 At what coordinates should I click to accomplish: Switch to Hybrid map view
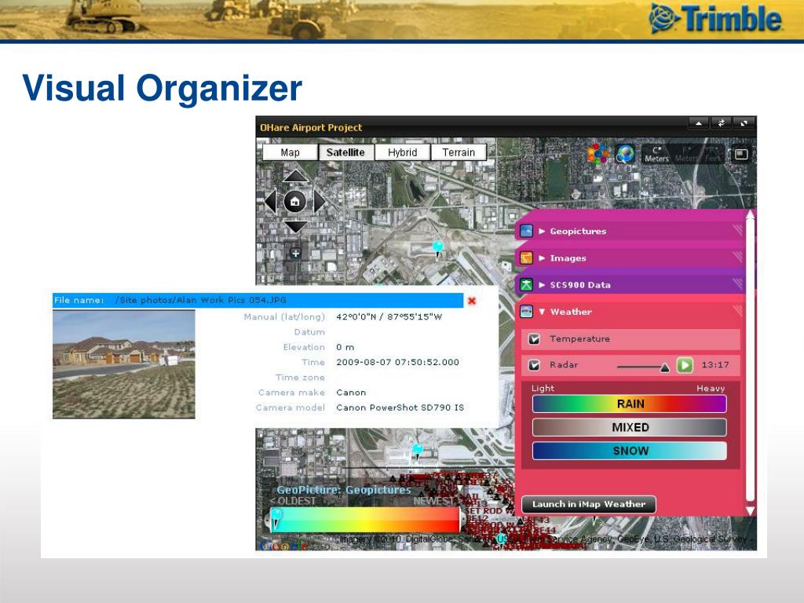[402, 152]
